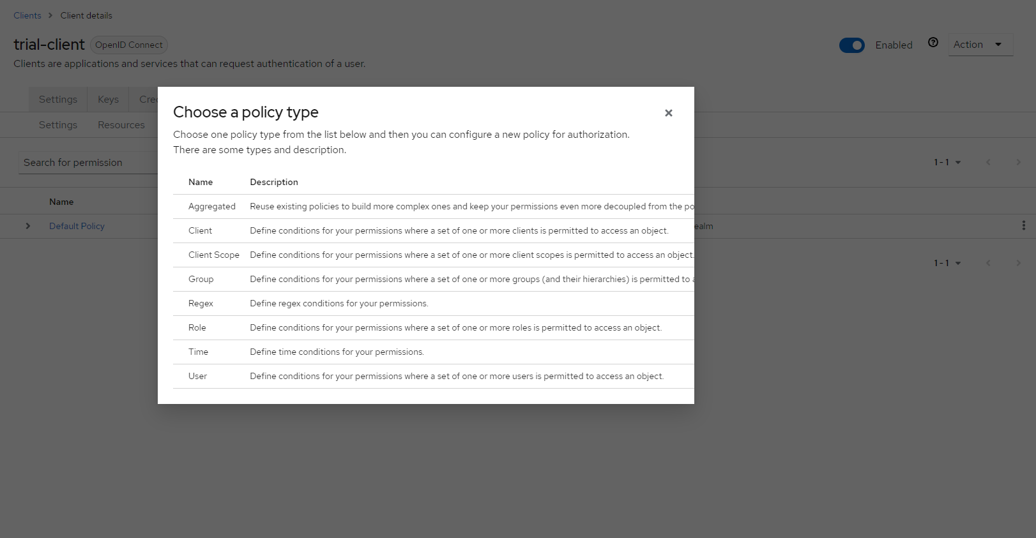Image resolution: width=1036 pixels, height=538 pixels.
Task: Click the bottom pagination next arrow
Action: (x=1018, y=262)
